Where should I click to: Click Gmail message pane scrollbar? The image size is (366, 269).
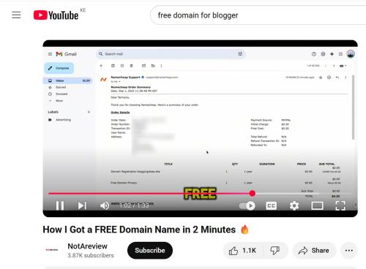coord(353,107)
